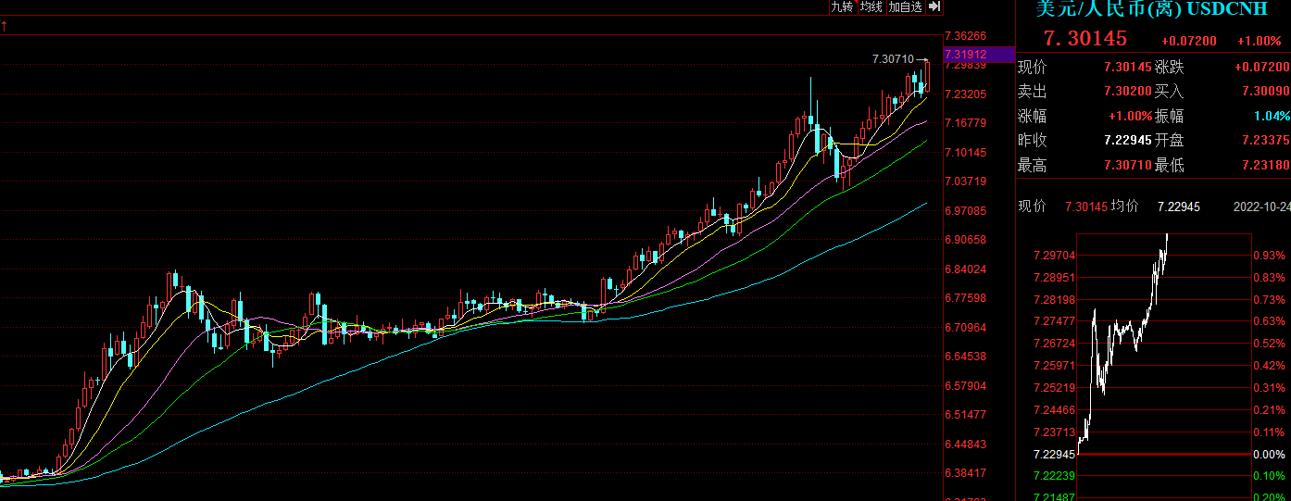1291x501 pixels.
Task: Click the 7.29704 intraday axis label
Action: click(x=1054, y=255)
